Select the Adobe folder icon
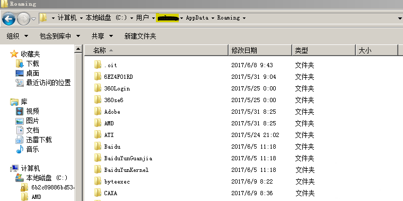 tap(98, 112)
